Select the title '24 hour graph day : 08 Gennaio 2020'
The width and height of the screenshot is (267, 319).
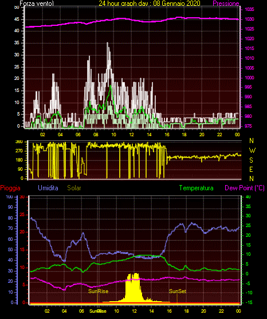[x=150, y=3]
